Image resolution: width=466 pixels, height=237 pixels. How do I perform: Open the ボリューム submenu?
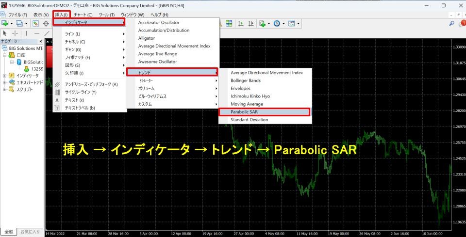173,88
